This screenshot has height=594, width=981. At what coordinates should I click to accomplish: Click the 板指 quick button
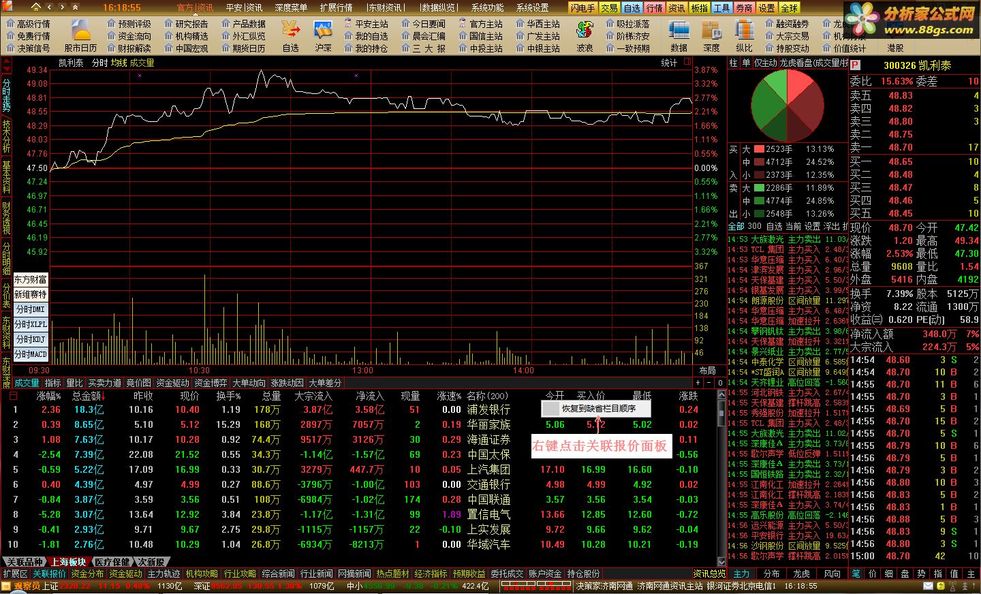699,8
